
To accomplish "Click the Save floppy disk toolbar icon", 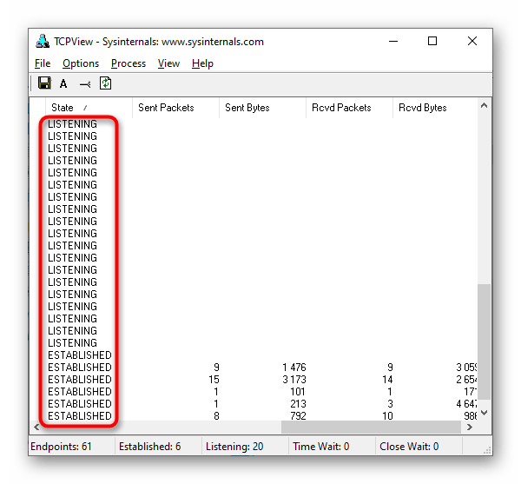I will point(44,83).
